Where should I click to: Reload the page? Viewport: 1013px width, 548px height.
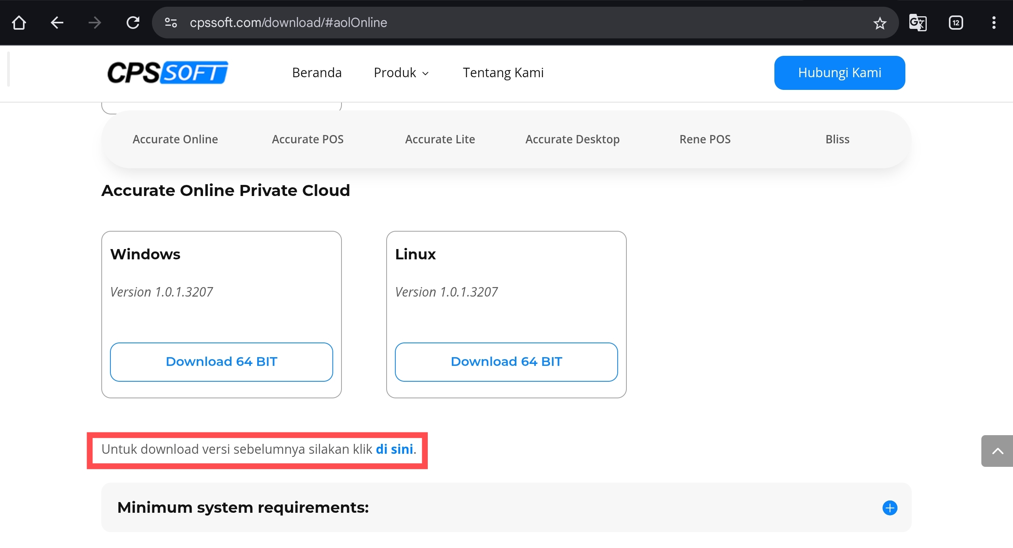pyautogui.click(x=133, y=23)
